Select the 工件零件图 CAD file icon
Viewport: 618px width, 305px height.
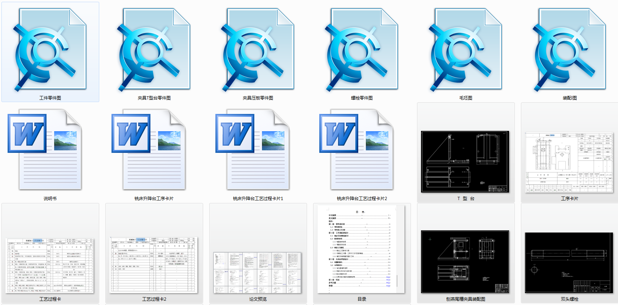coord(50,50)
